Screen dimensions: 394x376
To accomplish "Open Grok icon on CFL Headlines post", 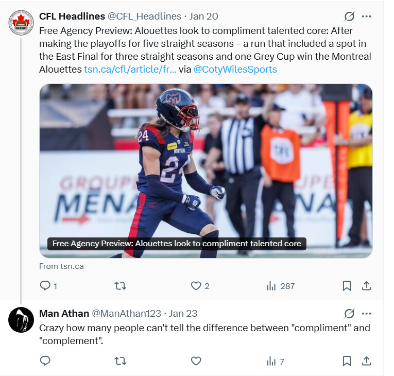I will (x=349, y=16).
